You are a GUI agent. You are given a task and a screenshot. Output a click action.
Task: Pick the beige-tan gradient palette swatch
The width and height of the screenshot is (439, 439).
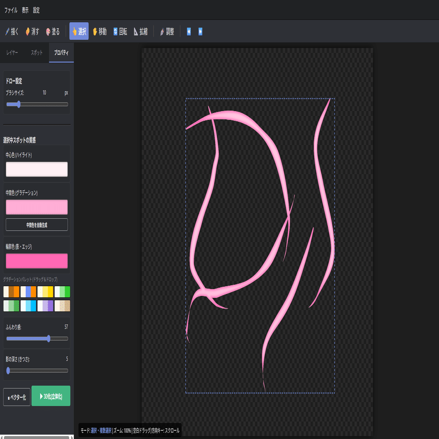(63, 306)
